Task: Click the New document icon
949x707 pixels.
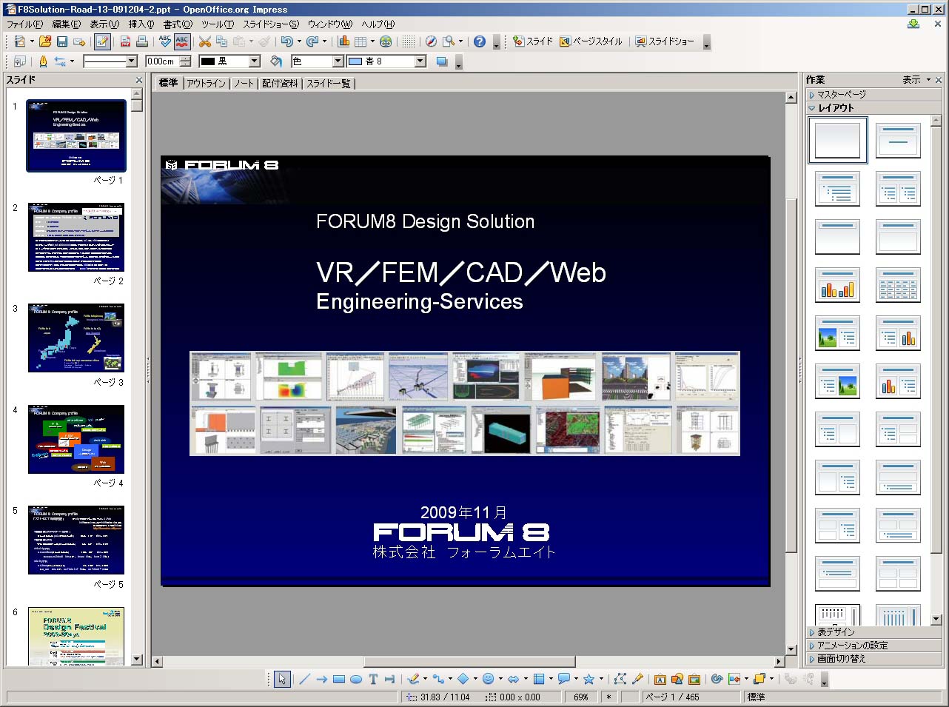Action: [x=20, y=41]
